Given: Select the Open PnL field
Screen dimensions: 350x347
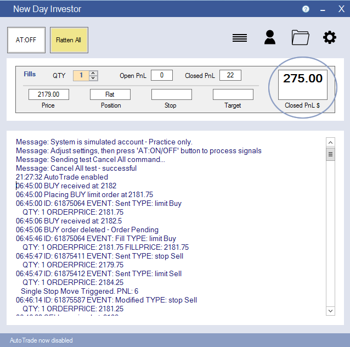Looking at the screenshot, I should point(162,75).
